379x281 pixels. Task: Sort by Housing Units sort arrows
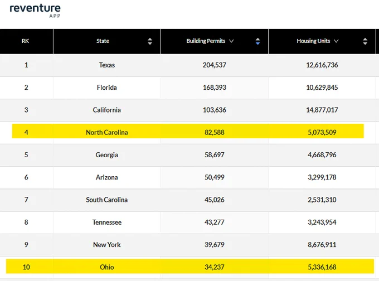(x=365, y=41)
